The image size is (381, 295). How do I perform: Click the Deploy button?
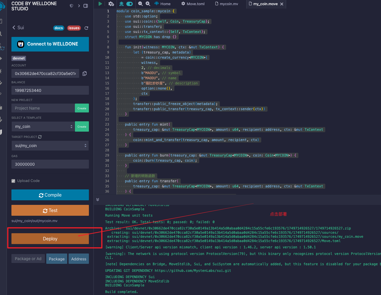(x=50, y=239)
